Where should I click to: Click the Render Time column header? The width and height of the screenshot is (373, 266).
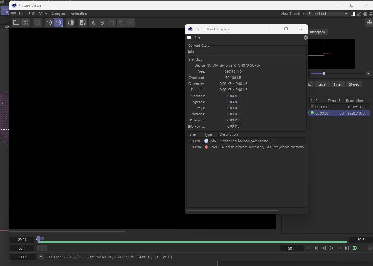pos(325,101)
